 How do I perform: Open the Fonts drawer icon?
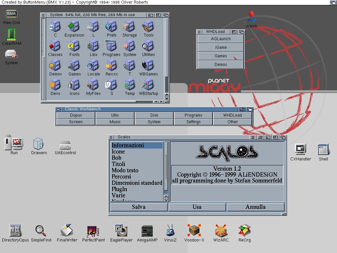point(74,45)
